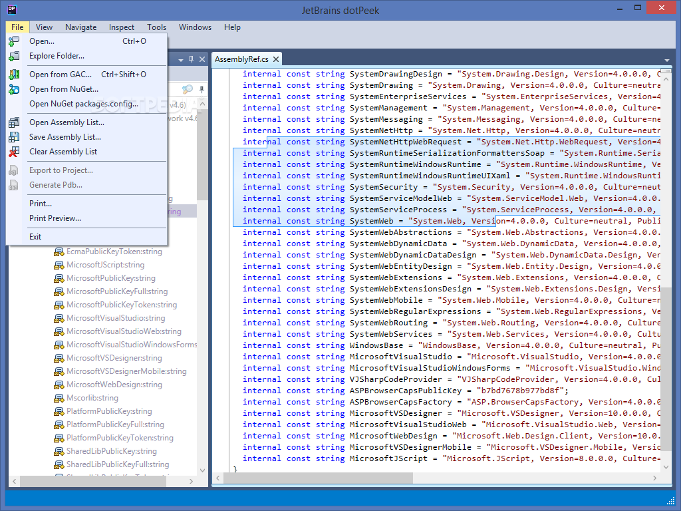The width and height of the screenshot is (681, 511).
Task: Click the search magnifier icon in Assembly Explorer
Action: point(187,90)
